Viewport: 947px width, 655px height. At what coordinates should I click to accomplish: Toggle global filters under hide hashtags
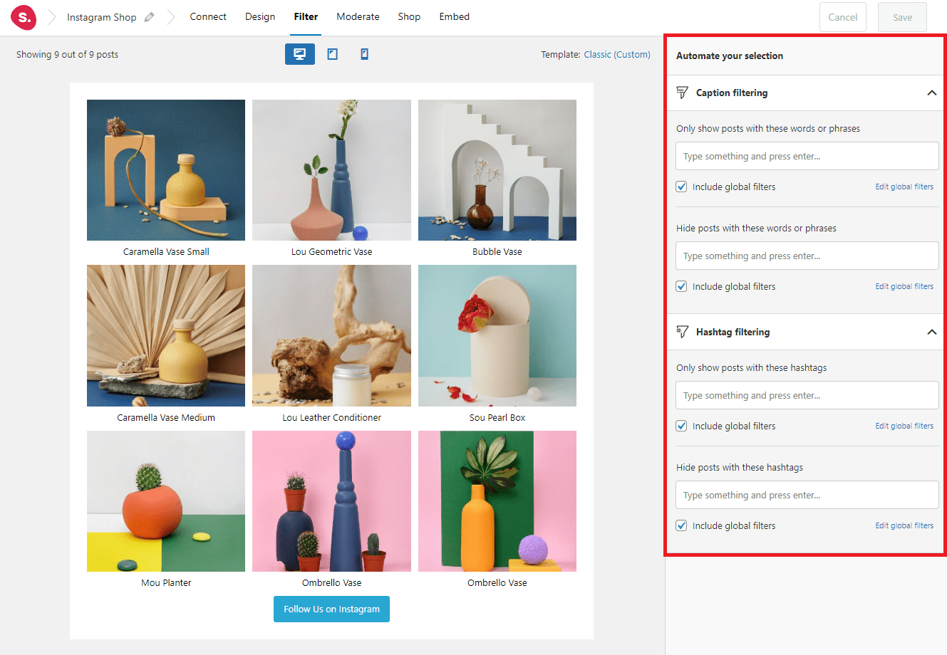681,525
